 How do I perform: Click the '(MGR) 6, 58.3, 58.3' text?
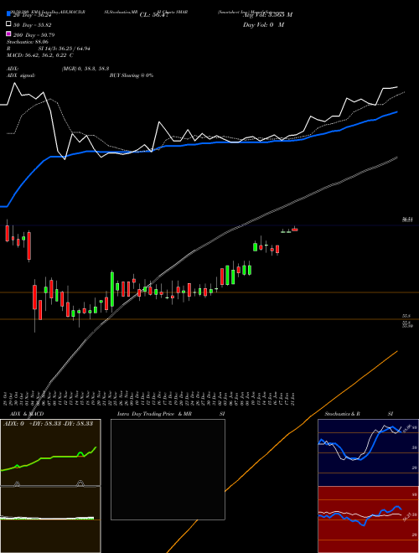click(85, 69)
